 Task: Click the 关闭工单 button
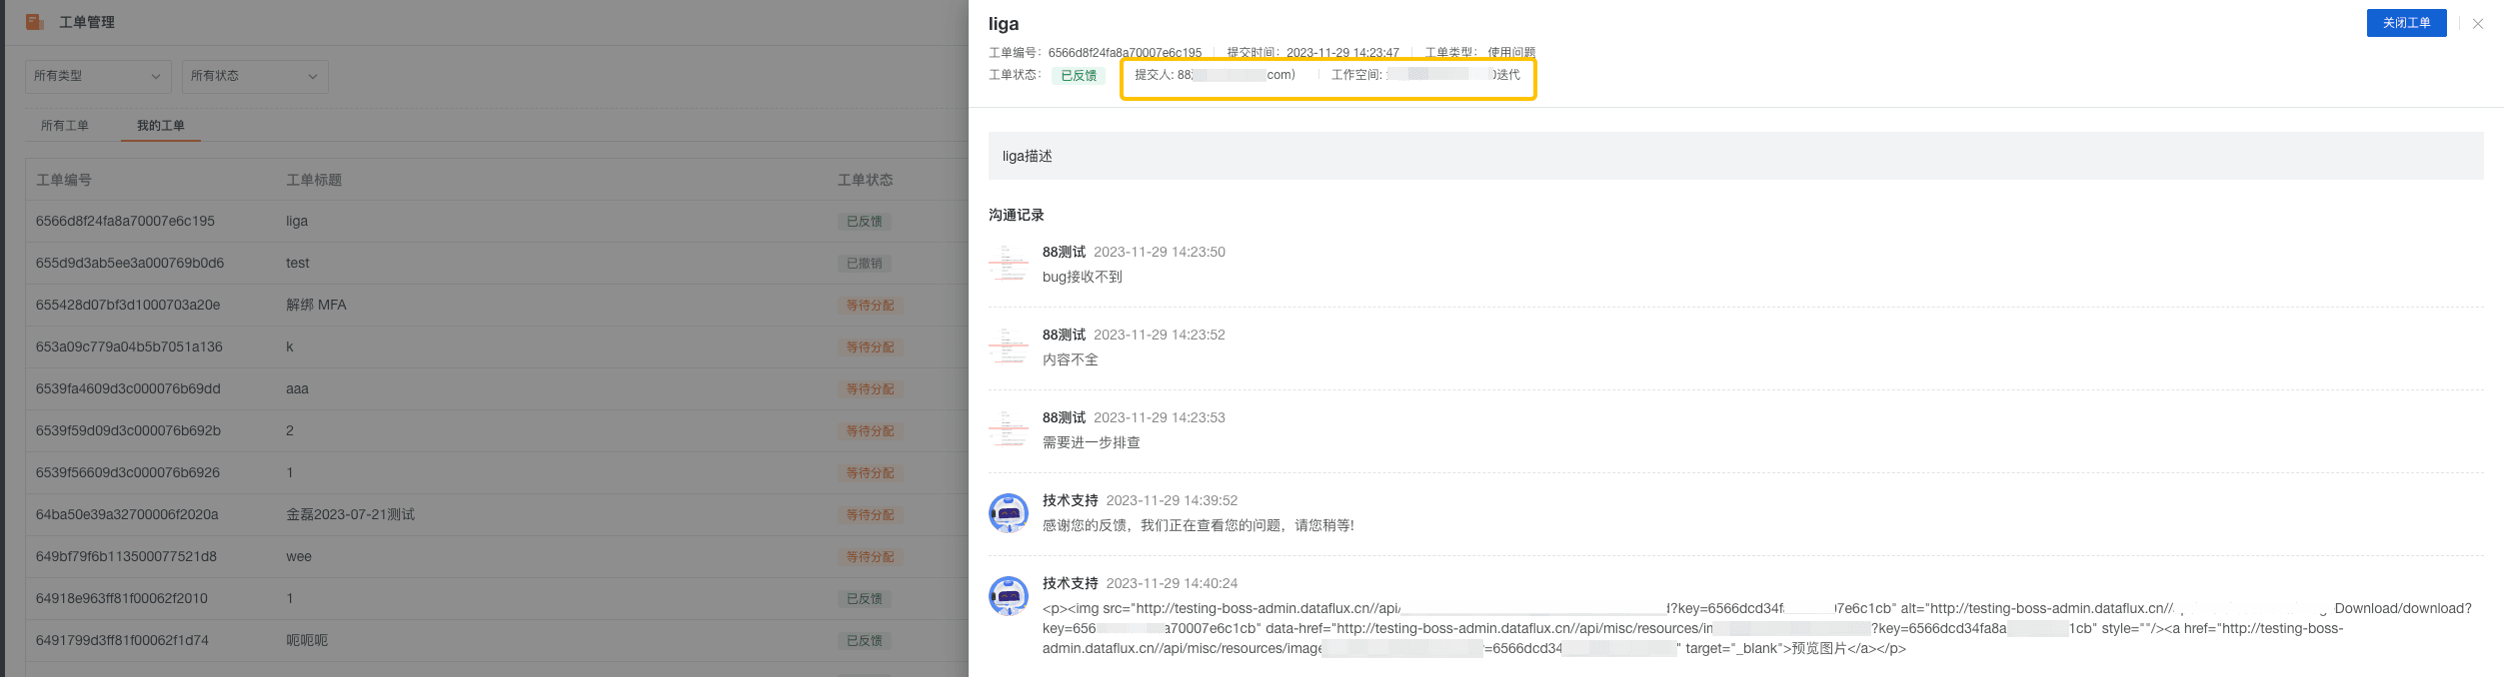coord(2406,23)
